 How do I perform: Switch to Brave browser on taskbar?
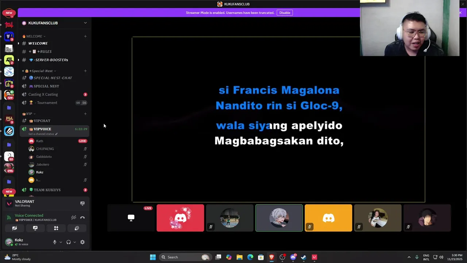(x=271, y=257)
